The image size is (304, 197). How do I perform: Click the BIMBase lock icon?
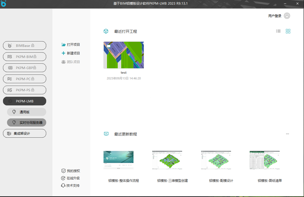(33, 45)
